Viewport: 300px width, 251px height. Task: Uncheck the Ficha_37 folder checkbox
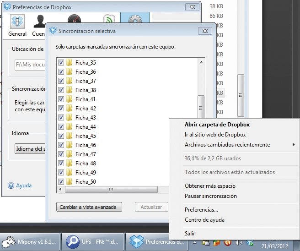coord(61,81)
